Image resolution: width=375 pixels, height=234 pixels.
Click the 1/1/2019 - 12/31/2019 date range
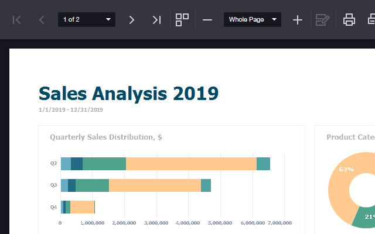click(71, 109)
